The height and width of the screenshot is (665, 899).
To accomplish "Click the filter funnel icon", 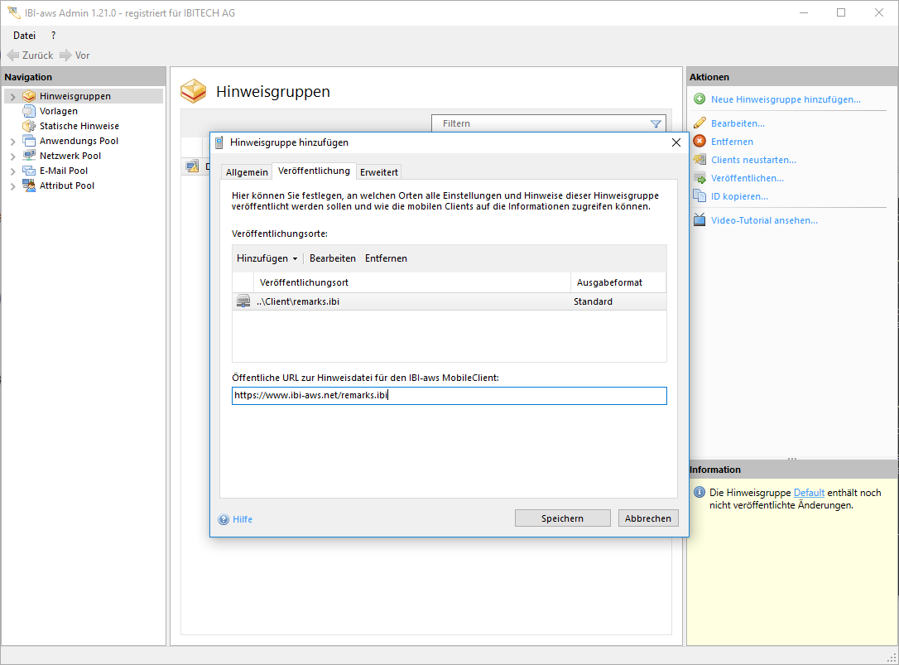I will [x=656, y=124].
